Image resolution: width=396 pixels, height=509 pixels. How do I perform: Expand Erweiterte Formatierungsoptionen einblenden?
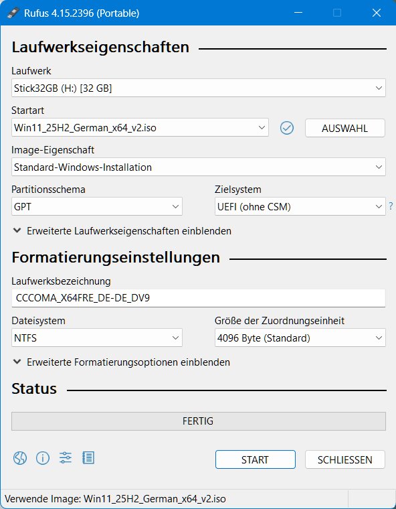122,362
